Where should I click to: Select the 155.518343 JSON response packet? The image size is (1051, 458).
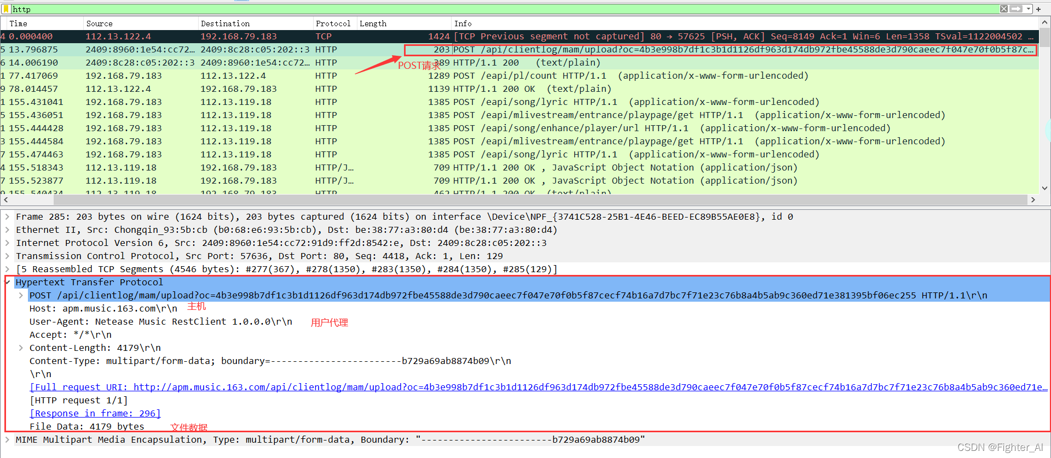point(519,168)
